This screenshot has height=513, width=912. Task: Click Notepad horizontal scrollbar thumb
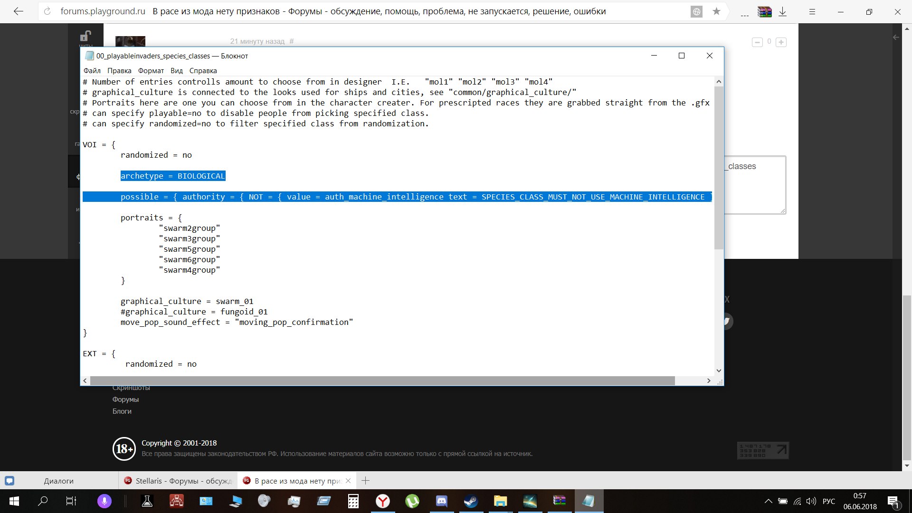coord(382,380)
